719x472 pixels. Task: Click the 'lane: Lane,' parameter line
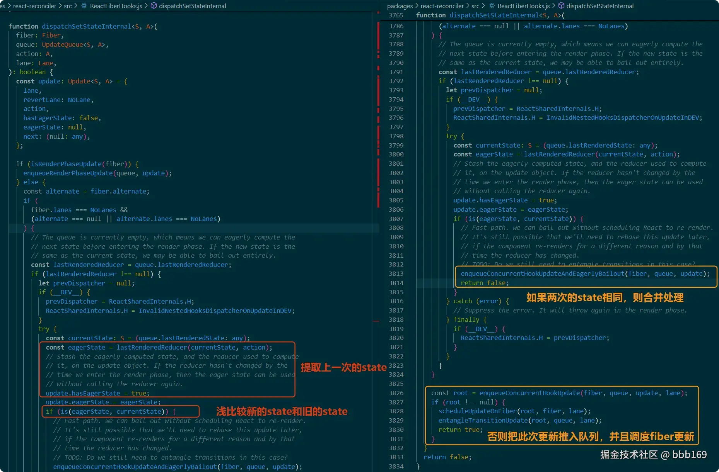click(x=36, y=63)
